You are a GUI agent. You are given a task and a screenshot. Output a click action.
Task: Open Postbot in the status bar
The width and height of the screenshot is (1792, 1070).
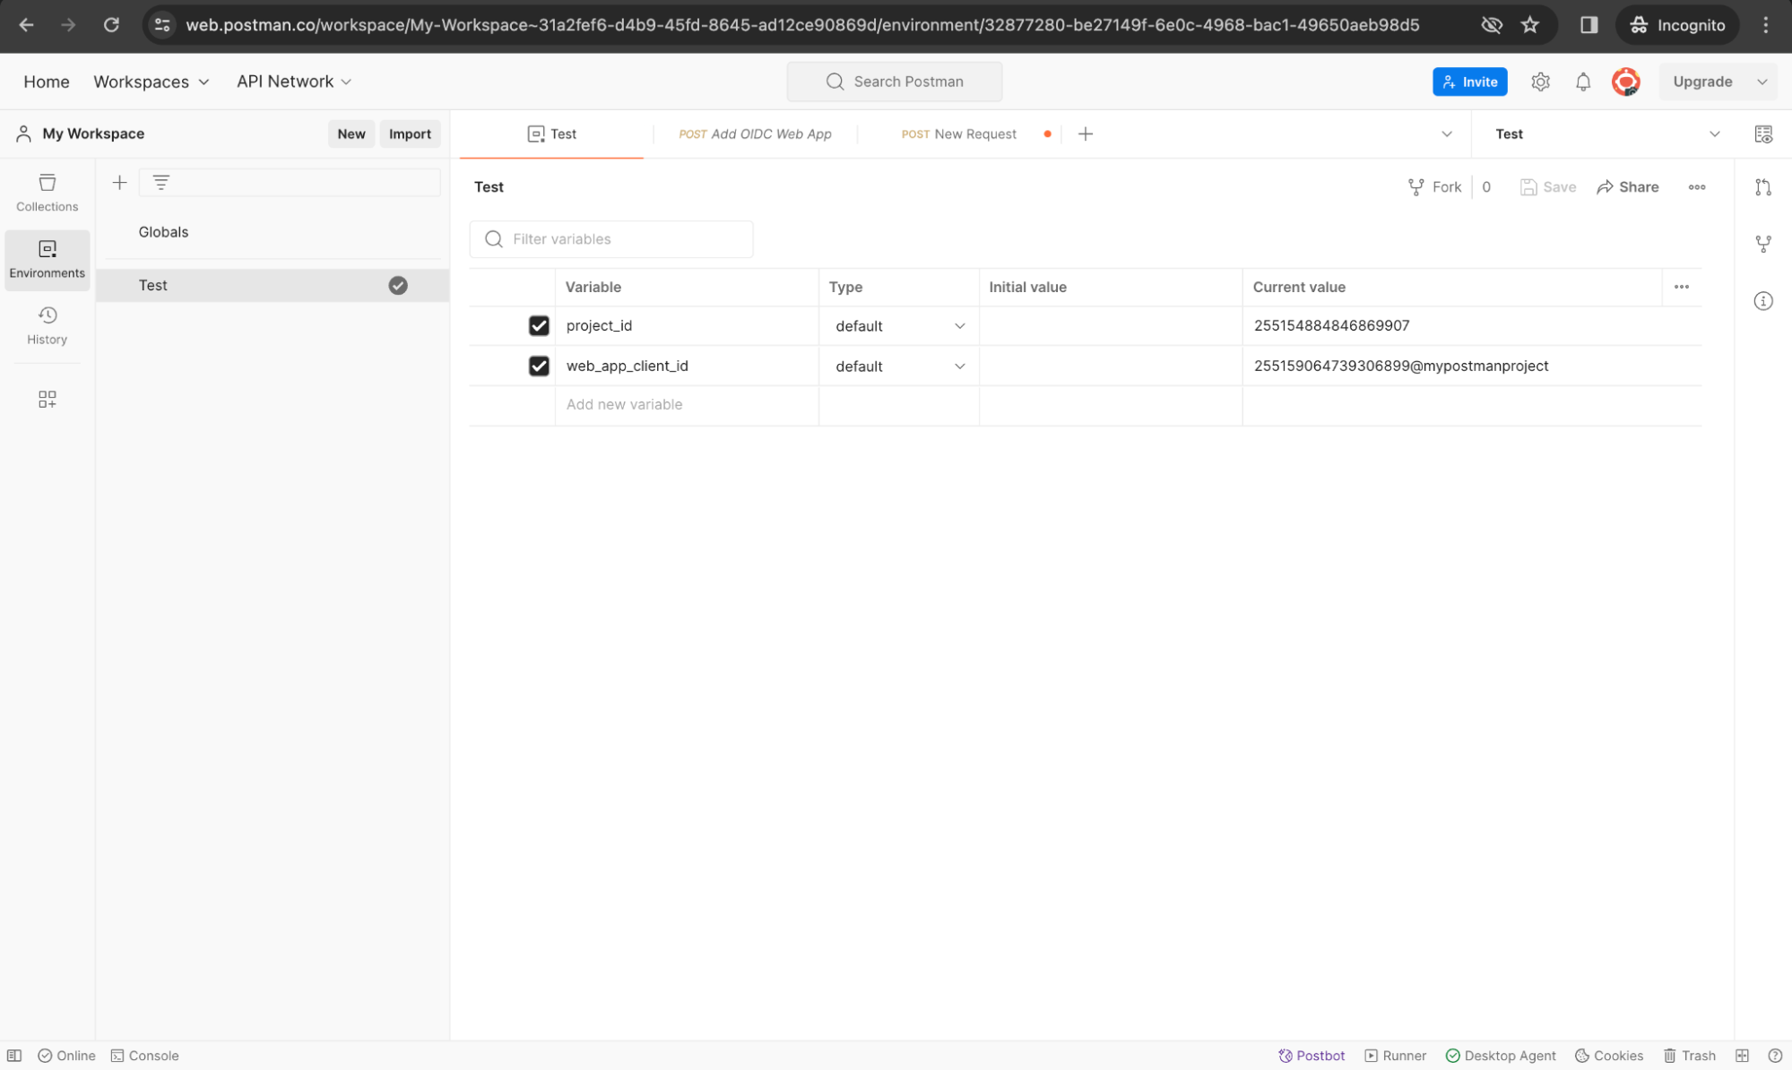click(1312, 1055)
